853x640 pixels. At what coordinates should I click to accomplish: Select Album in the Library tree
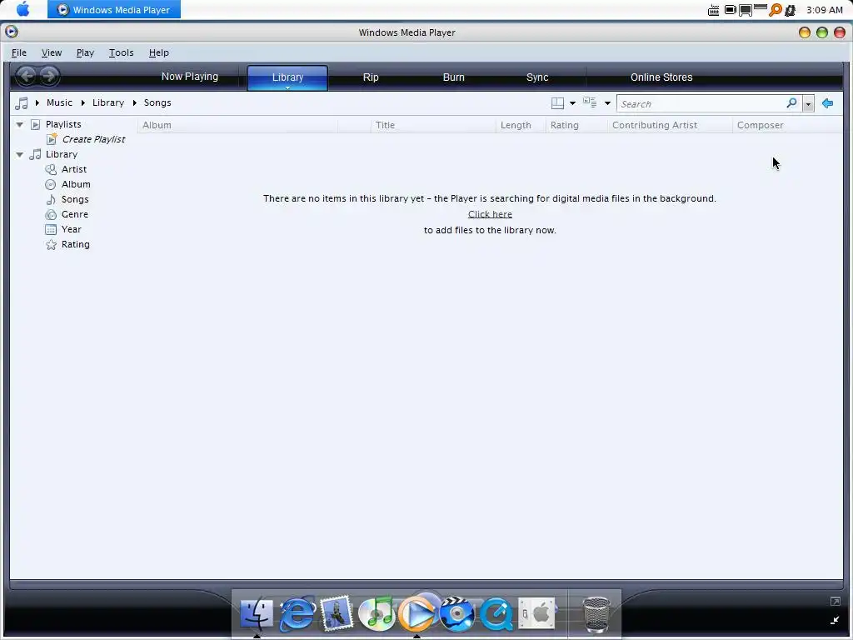tap(76, 184)
